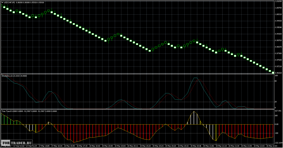Image resolution: width=283 pixels, height=148 pixels.
Task: Click the stochastic level 20 scale label
Action: (276, 102)
